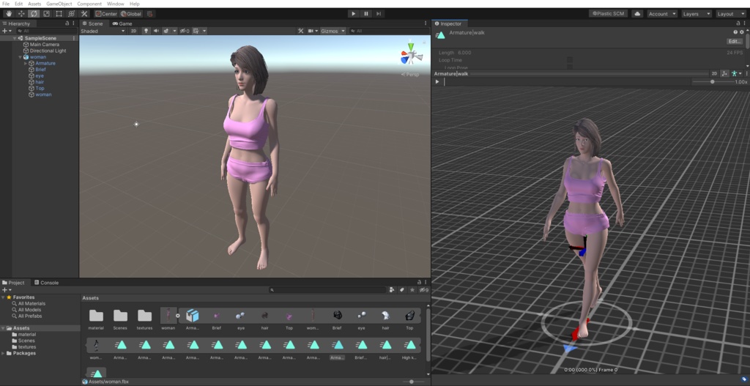Viewport: 750px width, 386px height.
Task: Play the Armature|walk preview animation
Action: pos(437,82)
